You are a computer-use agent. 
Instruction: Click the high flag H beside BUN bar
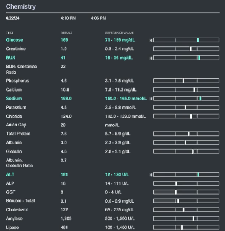pos(151,58)
